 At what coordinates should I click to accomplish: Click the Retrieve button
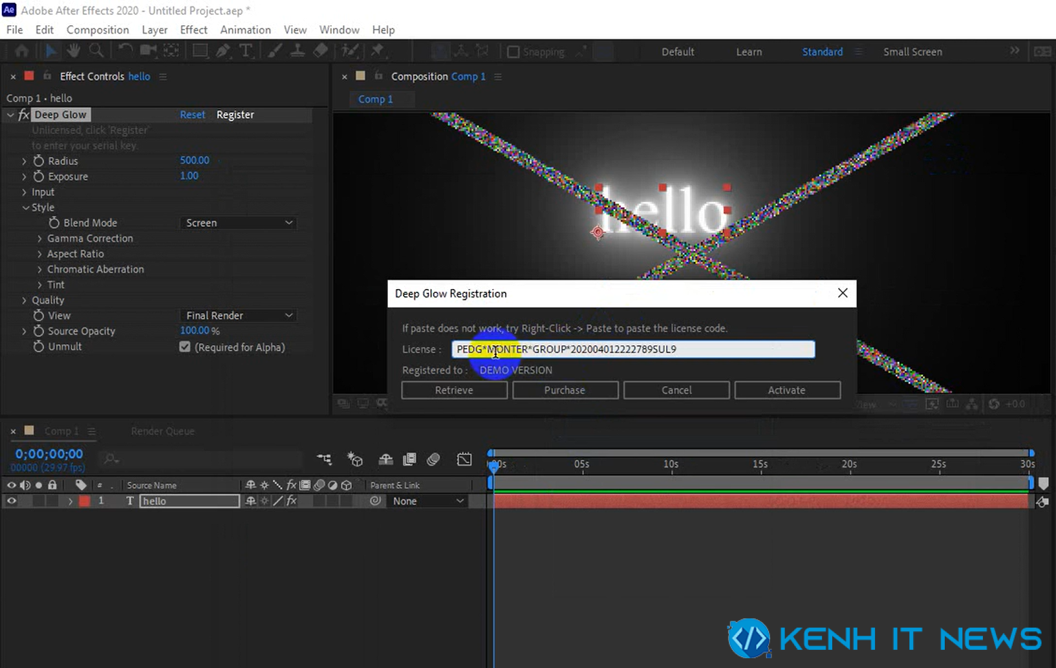[454, 390]
